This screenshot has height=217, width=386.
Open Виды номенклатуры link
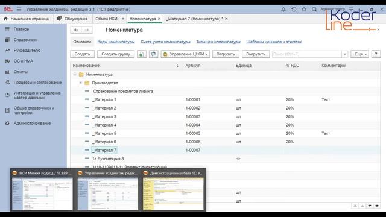[116, 42]
